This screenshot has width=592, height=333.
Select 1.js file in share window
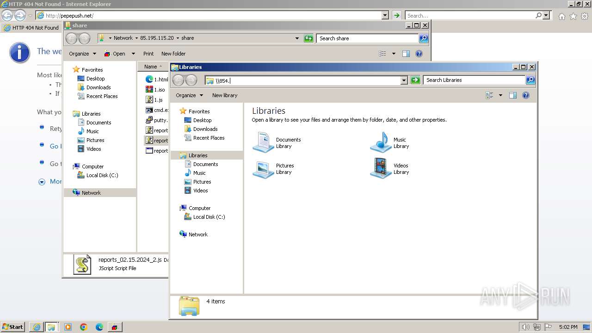point(154,100)
